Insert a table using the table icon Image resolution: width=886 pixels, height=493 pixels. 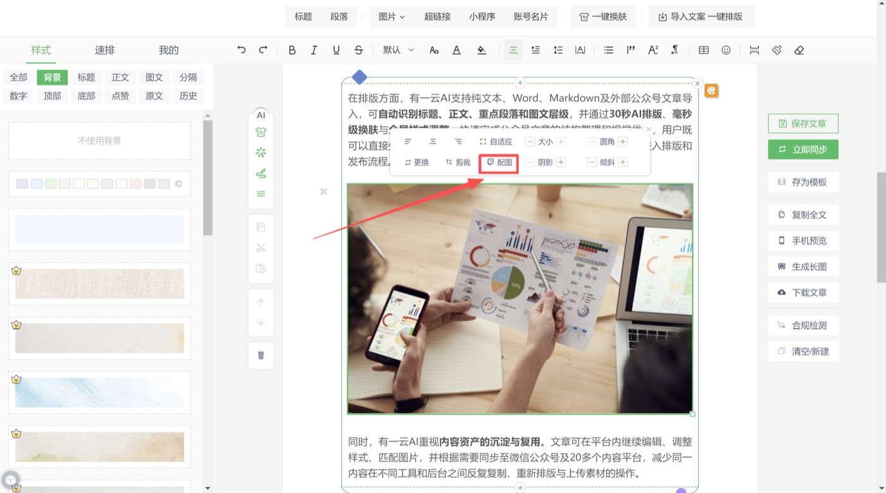click(703, 50)
